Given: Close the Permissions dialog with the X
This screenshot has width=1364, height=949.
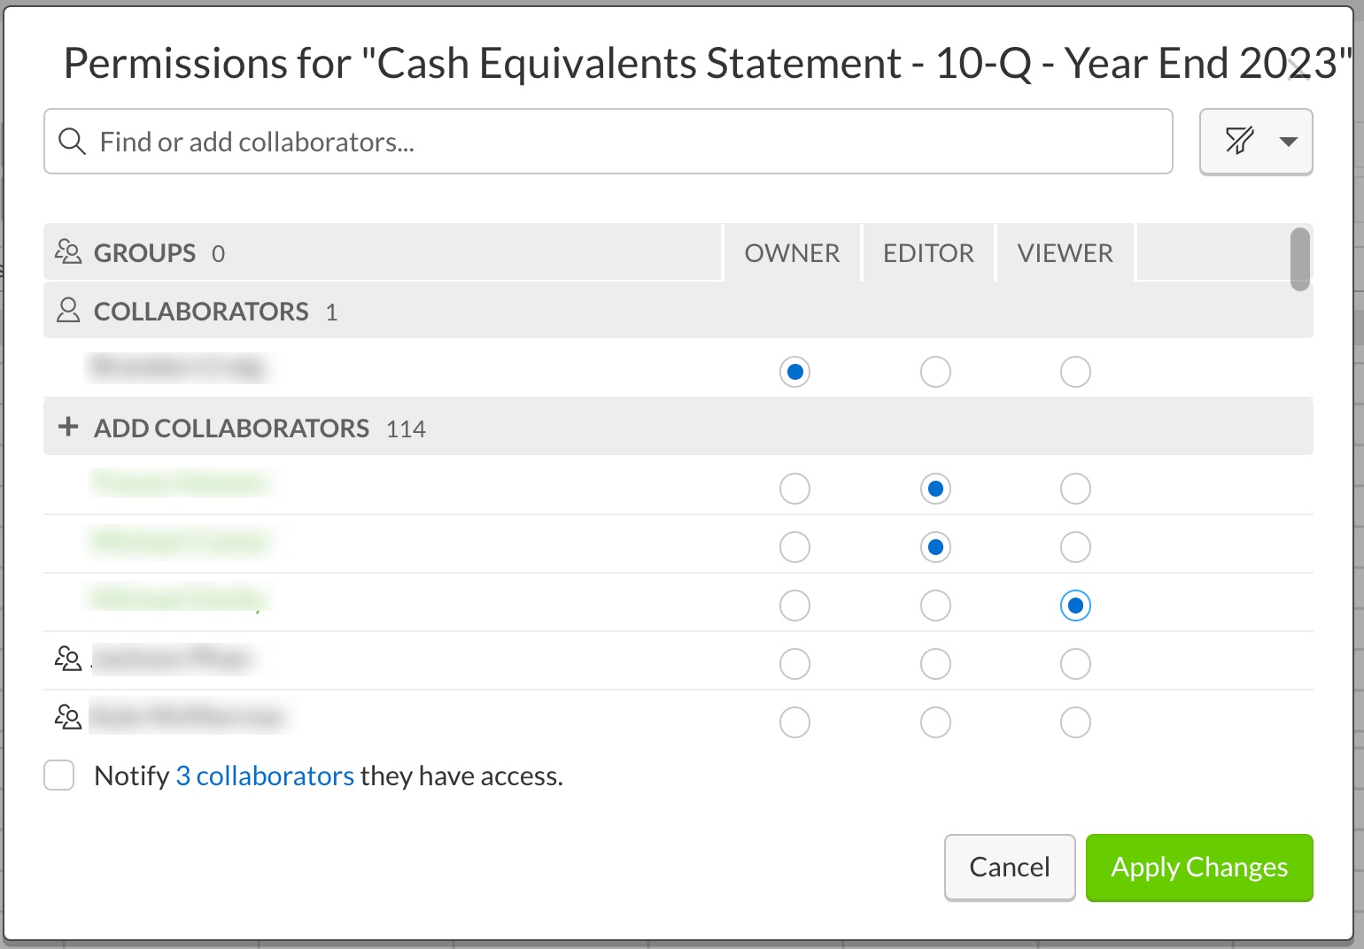Looking at the screenshot, I should (x=1299, y=69).
